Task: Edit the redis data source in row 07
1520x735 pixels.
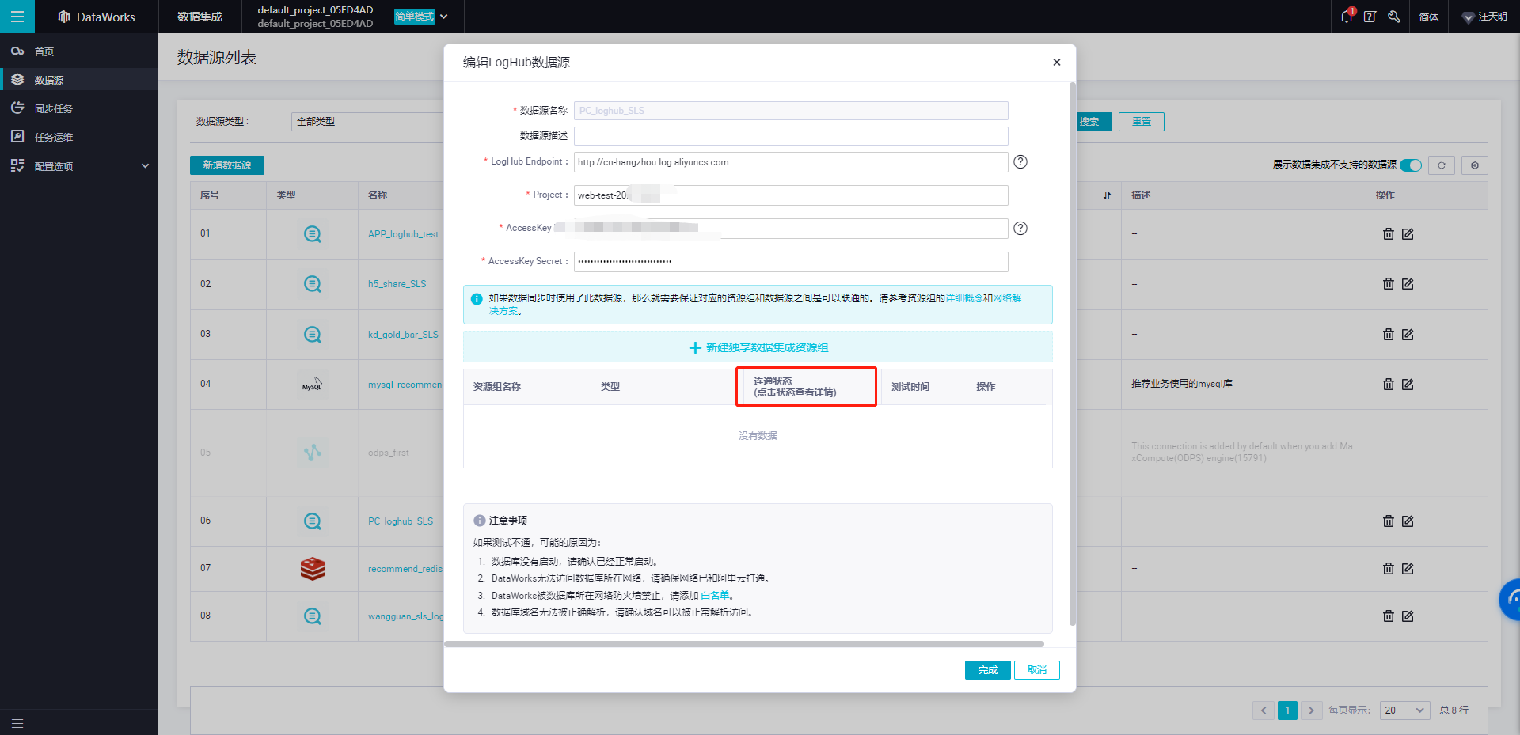Action: [1408, 569]
